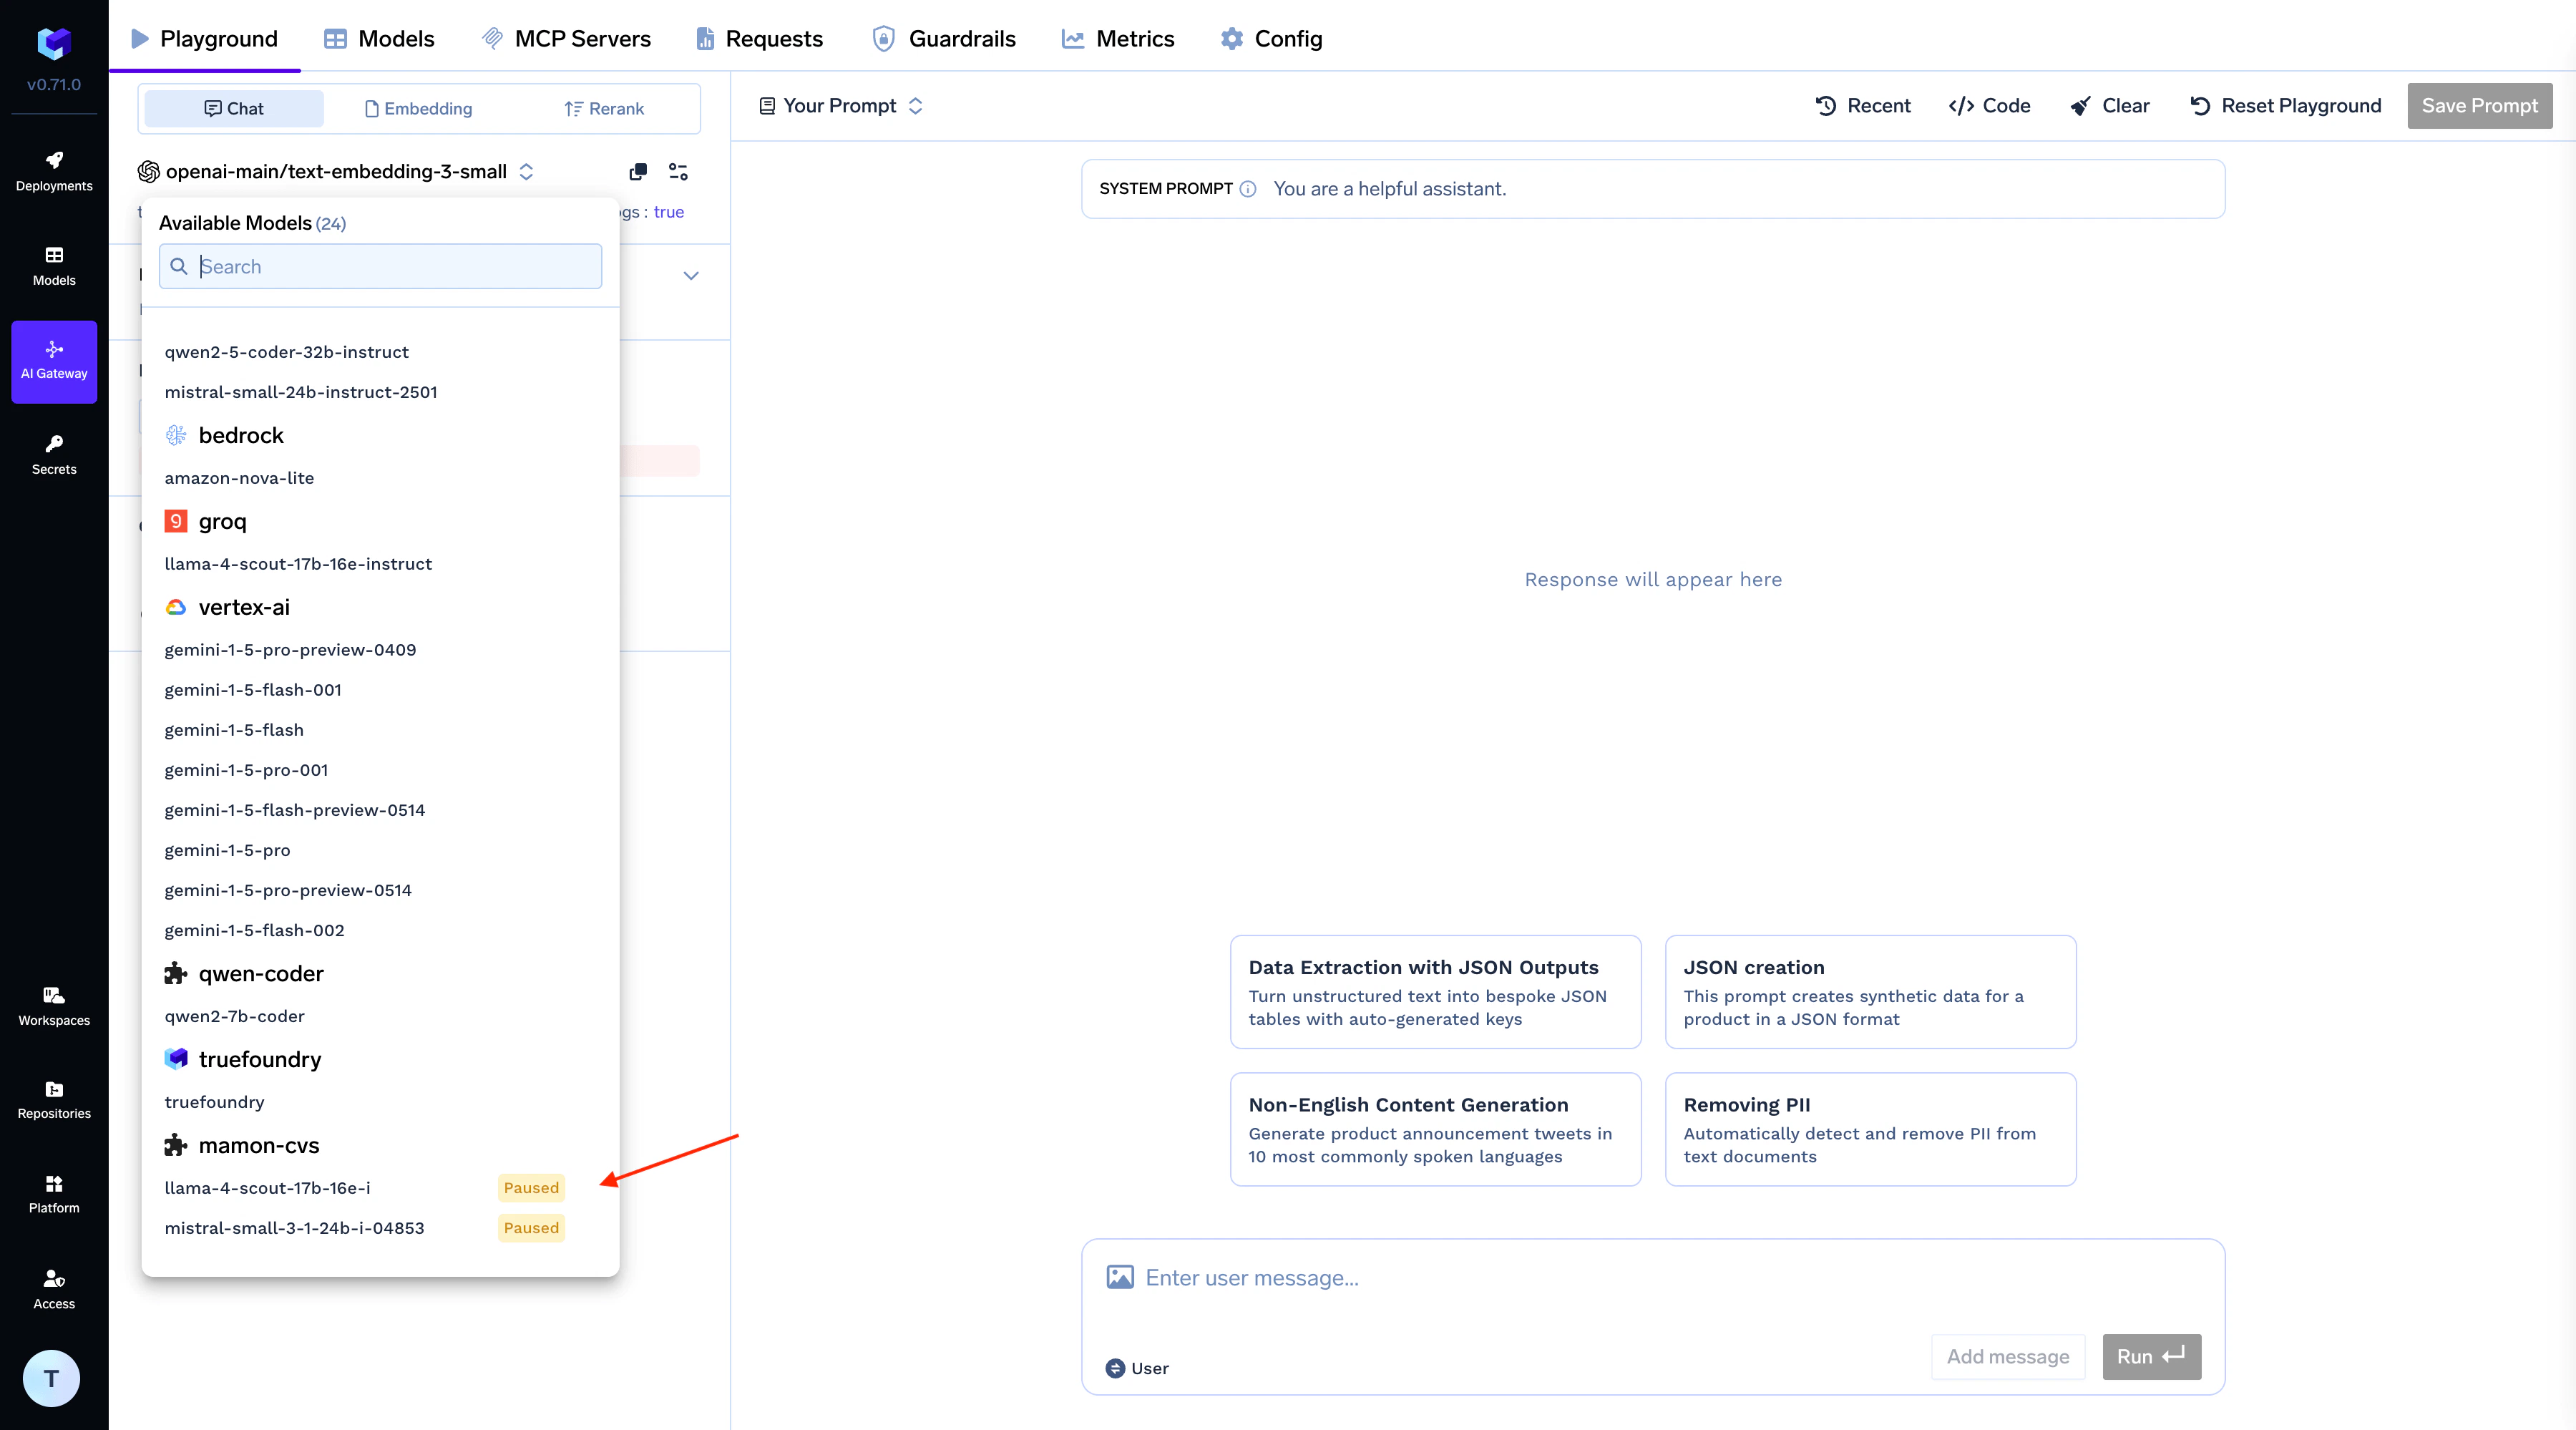
Task: Click Reset Playground
Action: (x=2286, y=105)
